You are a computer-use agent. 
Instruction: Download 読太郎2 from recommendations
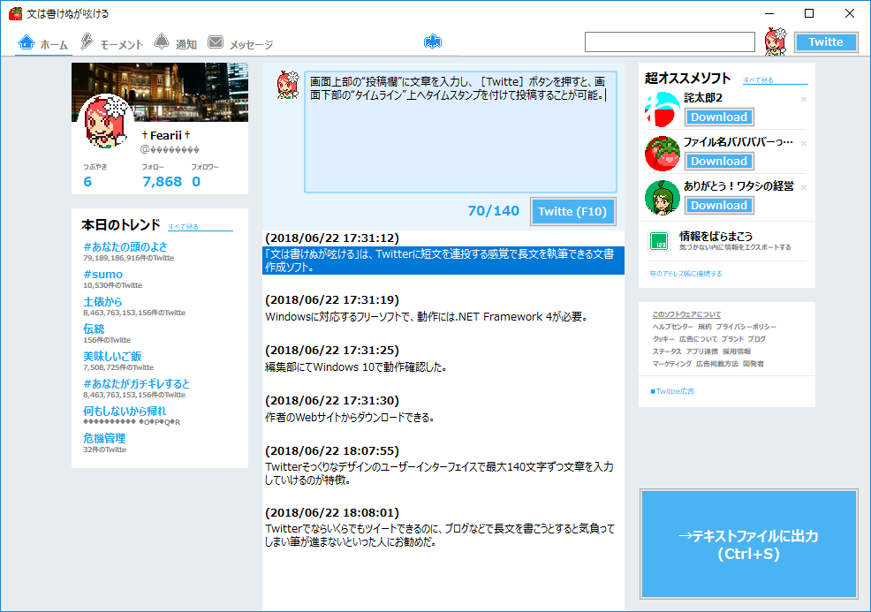click(x=718, y=117)
